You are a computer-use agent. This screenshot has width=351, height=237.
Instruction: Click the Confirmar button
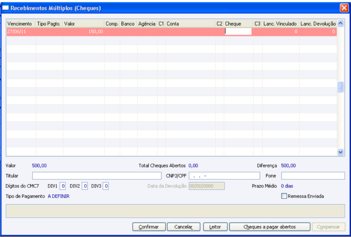pos(149,227)
